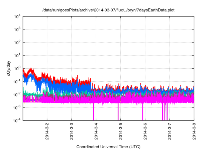Click the 10^-4 y-axis tick label
The width and height of the screenshot is (214, 150).
point(17,121)
